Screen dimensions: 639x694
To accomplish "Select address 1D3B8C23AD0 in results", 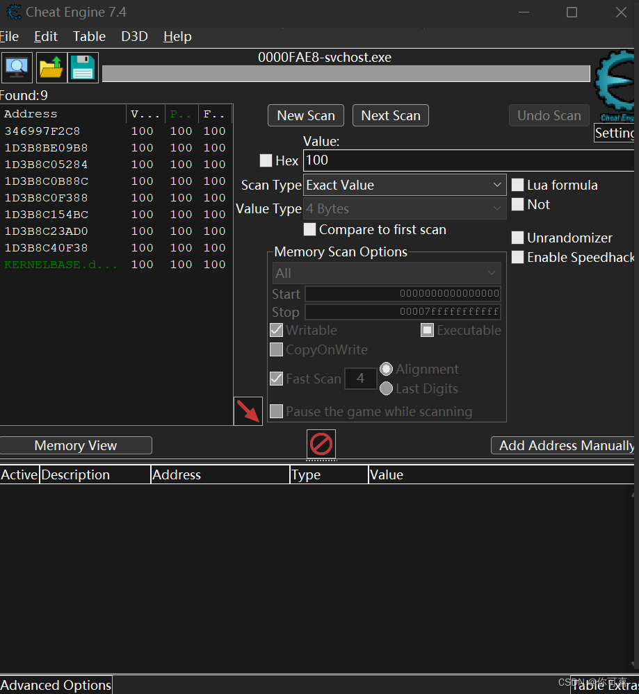I will (x=116, y=231).
